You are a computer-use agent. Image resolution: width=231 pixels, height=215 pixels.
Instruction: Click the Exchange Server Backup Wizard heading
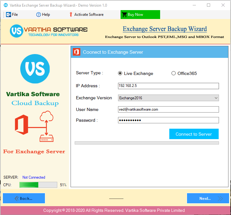pos(165,29)
